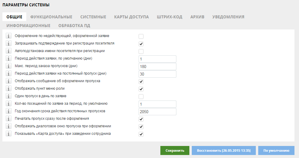Click the 'По умолчанию' button
Viewport: 299px width, 158px height.
point(276,150)
